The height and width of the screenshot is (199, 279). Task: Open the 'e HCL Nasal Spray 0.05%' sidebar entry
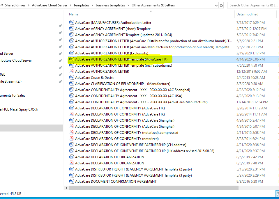coord(19,109)
